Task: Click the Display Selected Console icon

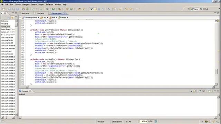Action: click(x=203, y=91)
